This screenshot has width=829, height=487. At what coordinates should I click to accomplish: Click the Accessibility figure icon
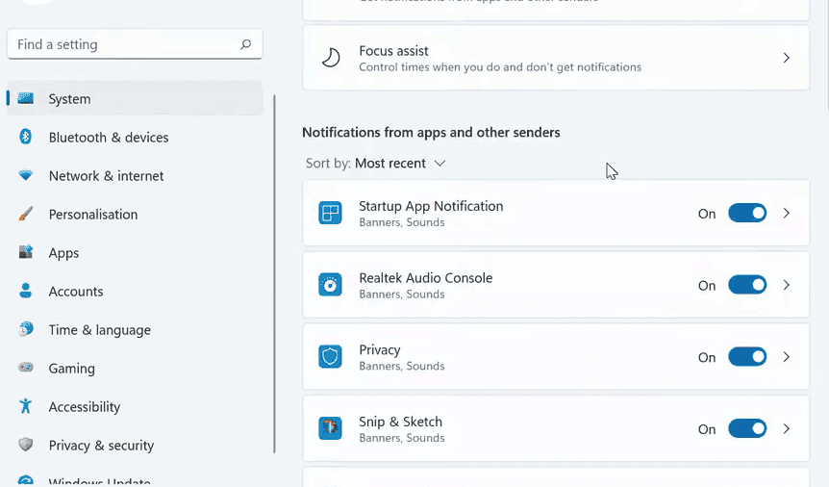click(25, 406)
